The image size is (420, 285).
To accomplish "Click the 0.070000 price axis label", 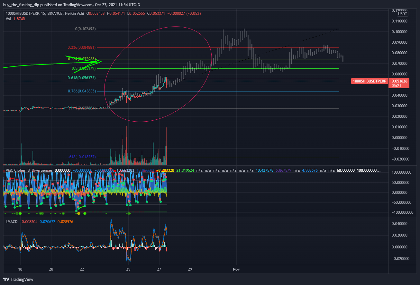I will [x=399, y=63].
